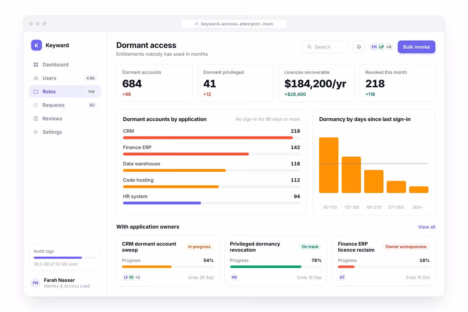Go to Users section
Viewport: 468px width, 312px height.
coord(65,78)
